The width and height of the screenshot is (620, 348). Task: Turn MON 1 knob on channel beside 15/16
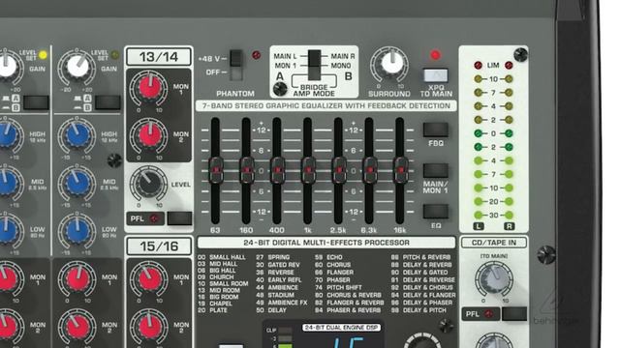point(77,278)
